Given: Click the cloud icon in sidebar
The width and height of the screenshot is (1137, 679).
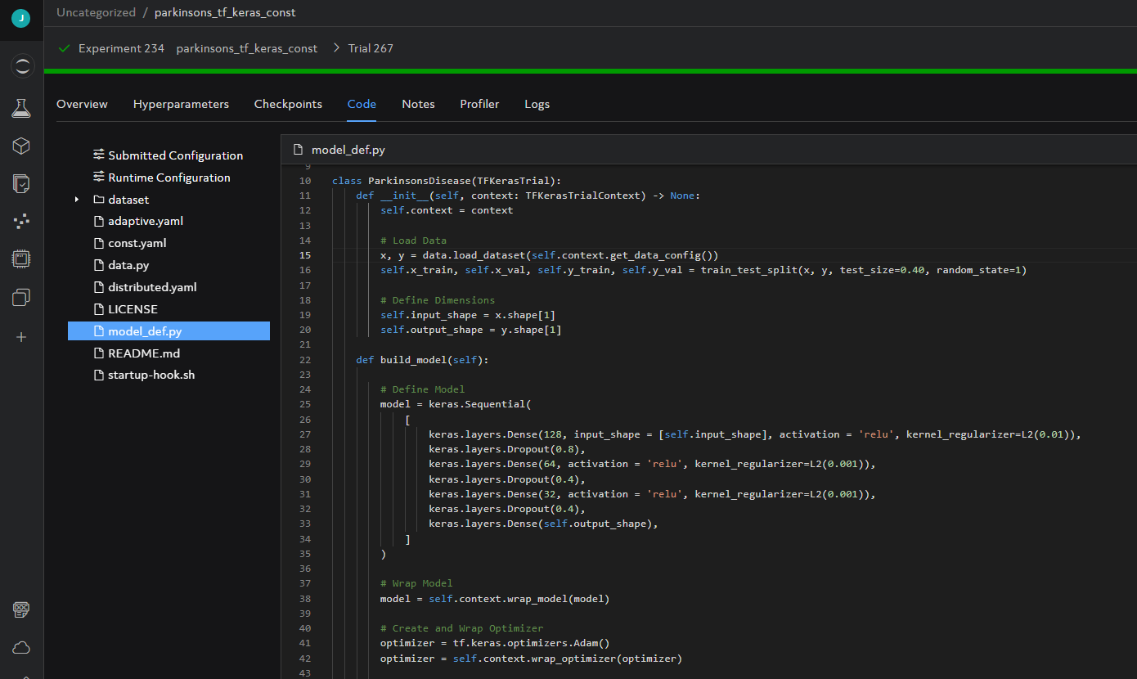Looking at the screenshot, I should tap(21, 648).
